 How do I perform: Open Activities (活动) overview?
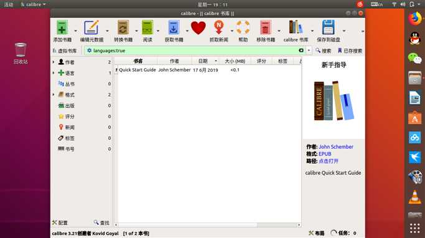click(9, 4)
